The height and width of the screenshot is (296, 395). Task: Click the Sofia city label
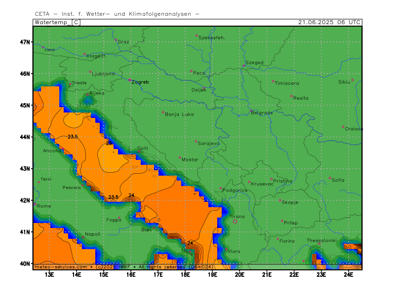338,180
